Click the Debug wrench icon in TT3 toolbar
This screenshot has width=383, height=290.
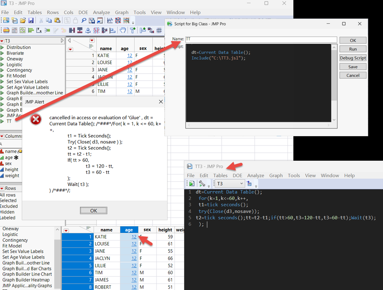pyautogui.click(x=202, y=183)
